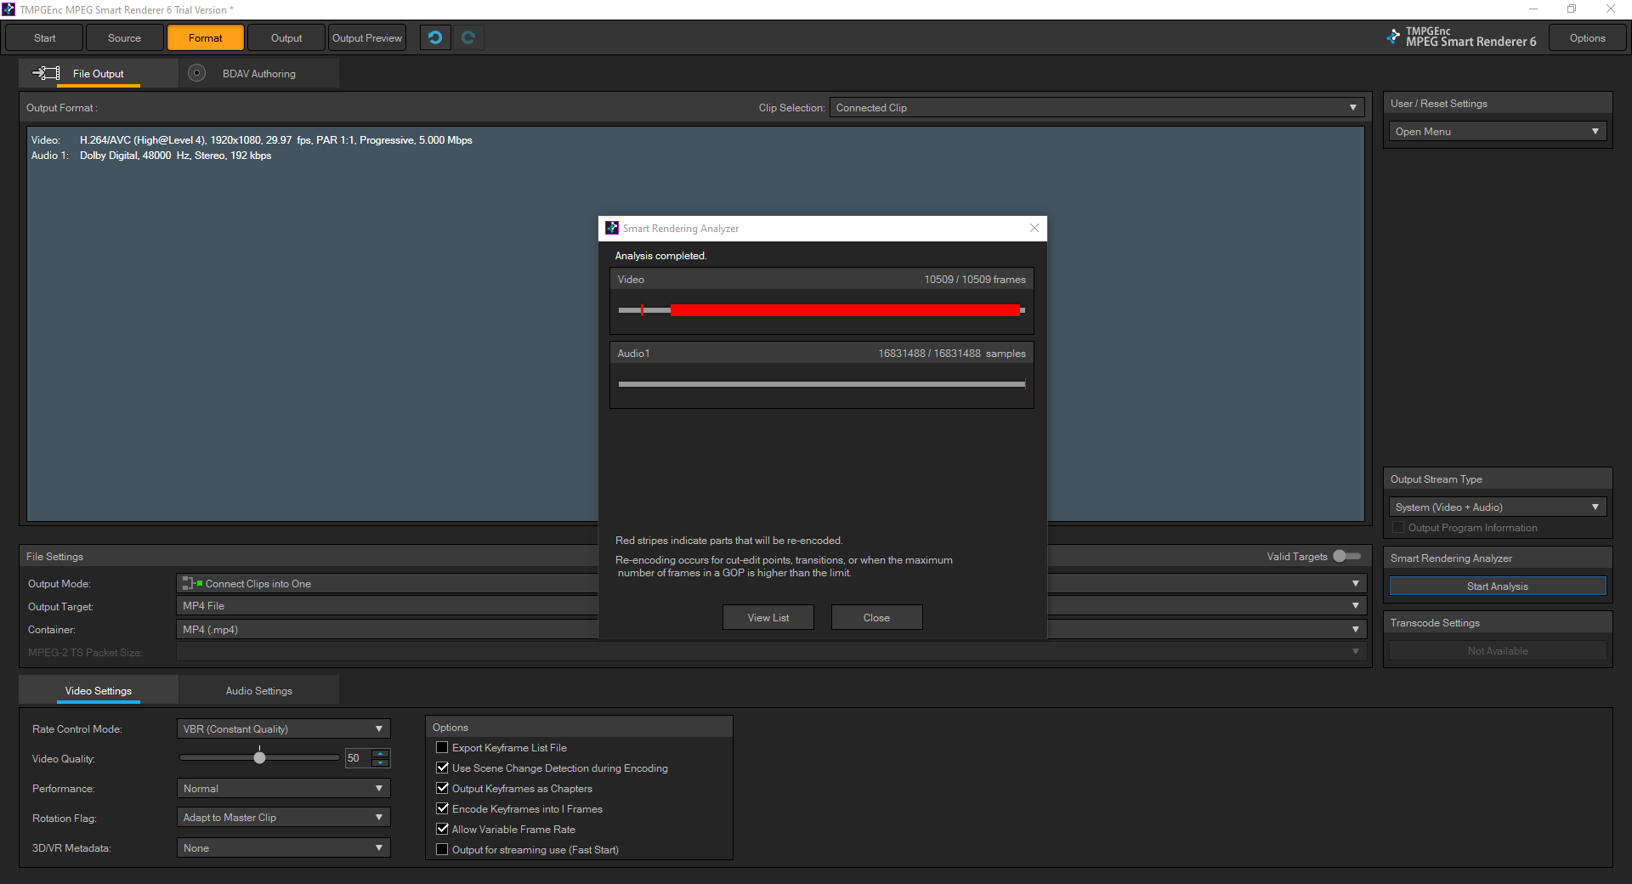The width and height of the screenshot is (1632, 884).
Task: Enable Output for streaming use (Fast Start)
Action: pyautogui.click(x=442, y=849)
